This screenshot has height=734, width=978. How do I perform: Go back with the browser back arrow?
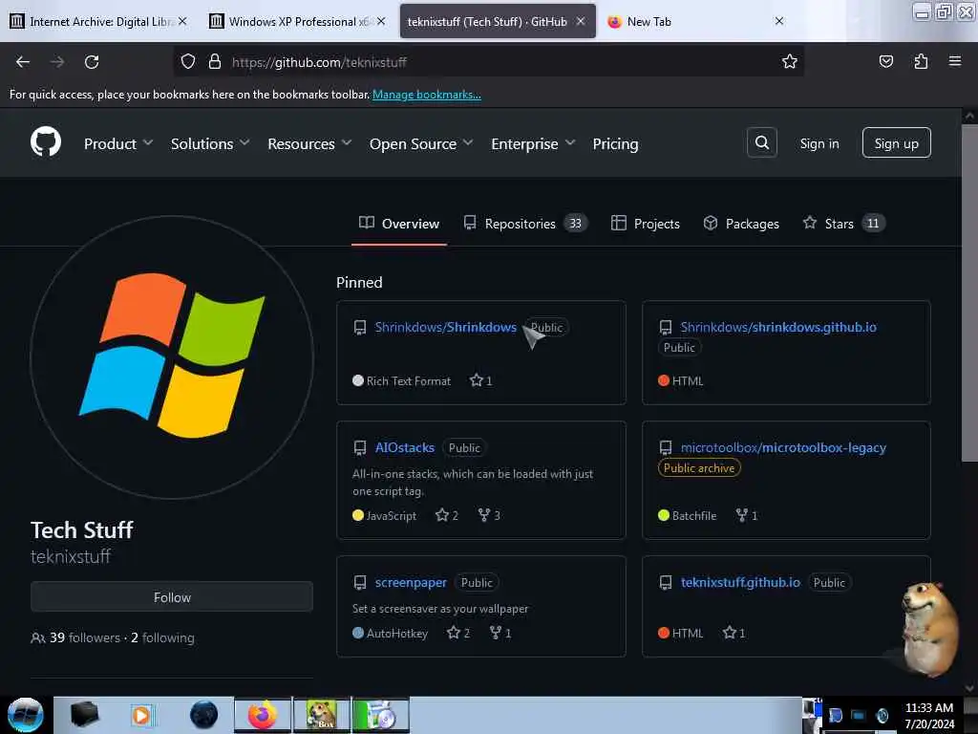click(x=23, y=62)
